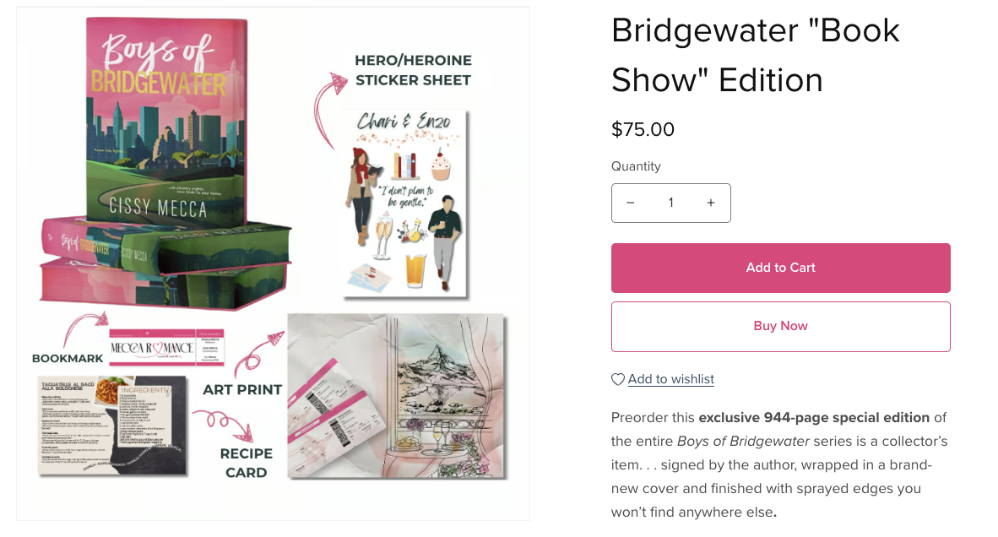This screenshot has height=537, width=998.
Task: Click the Mecca Romance bookmark image
Action: pos(167,347)
